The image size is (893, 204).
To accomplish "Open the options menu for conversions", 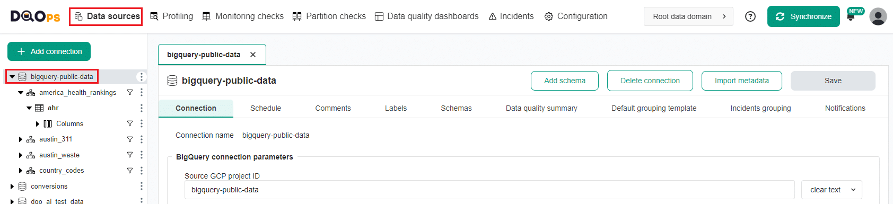I will (141, 187).
